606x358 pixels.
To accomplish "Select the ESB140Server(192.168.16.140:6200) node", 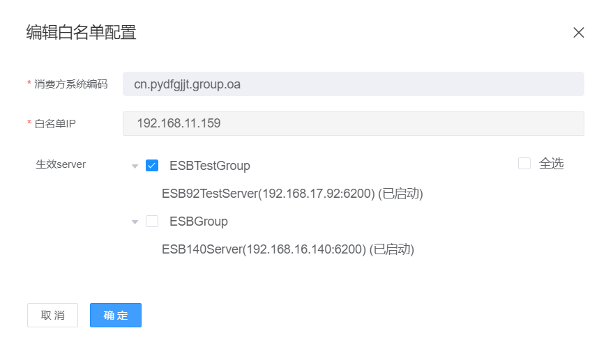I will 288,249.
